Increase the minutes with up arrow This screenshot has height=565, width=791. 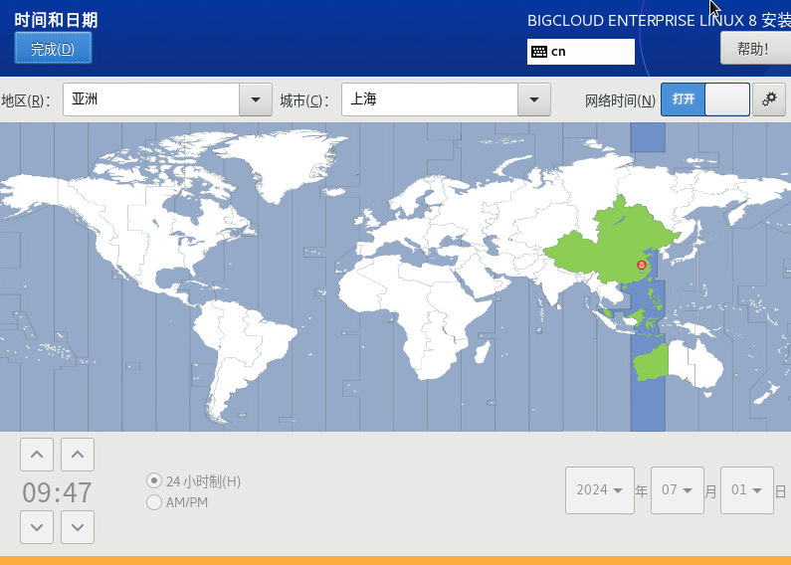(x=78, y=455)
